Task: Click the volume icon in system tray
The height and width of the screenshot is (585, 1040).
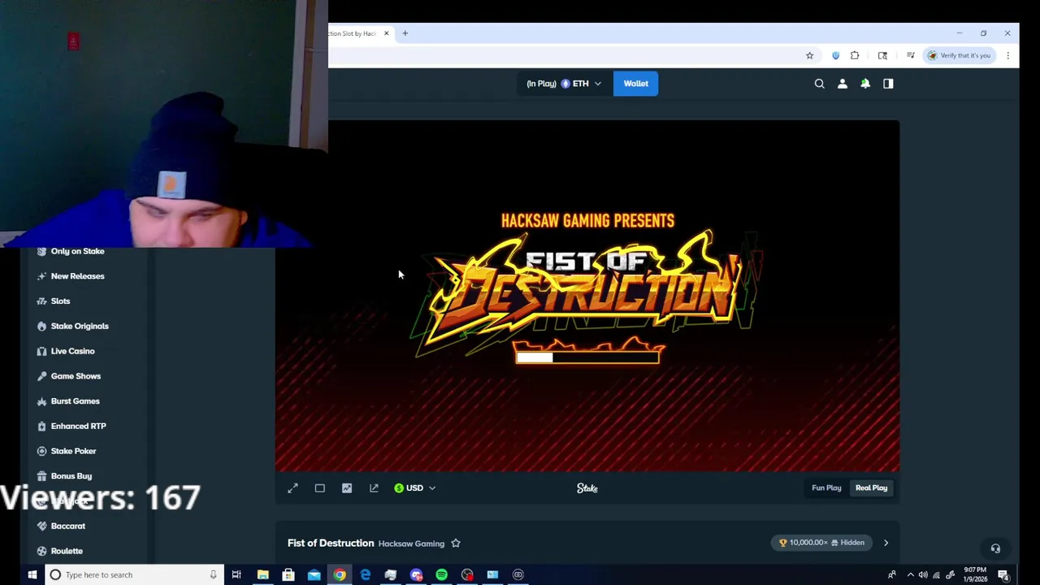Action: coord(923,574)
